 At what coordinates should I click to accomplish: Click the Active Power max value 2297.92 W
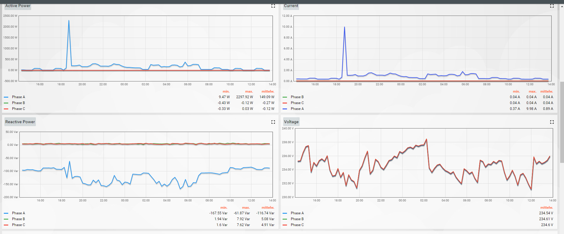[x=245, y=97]
